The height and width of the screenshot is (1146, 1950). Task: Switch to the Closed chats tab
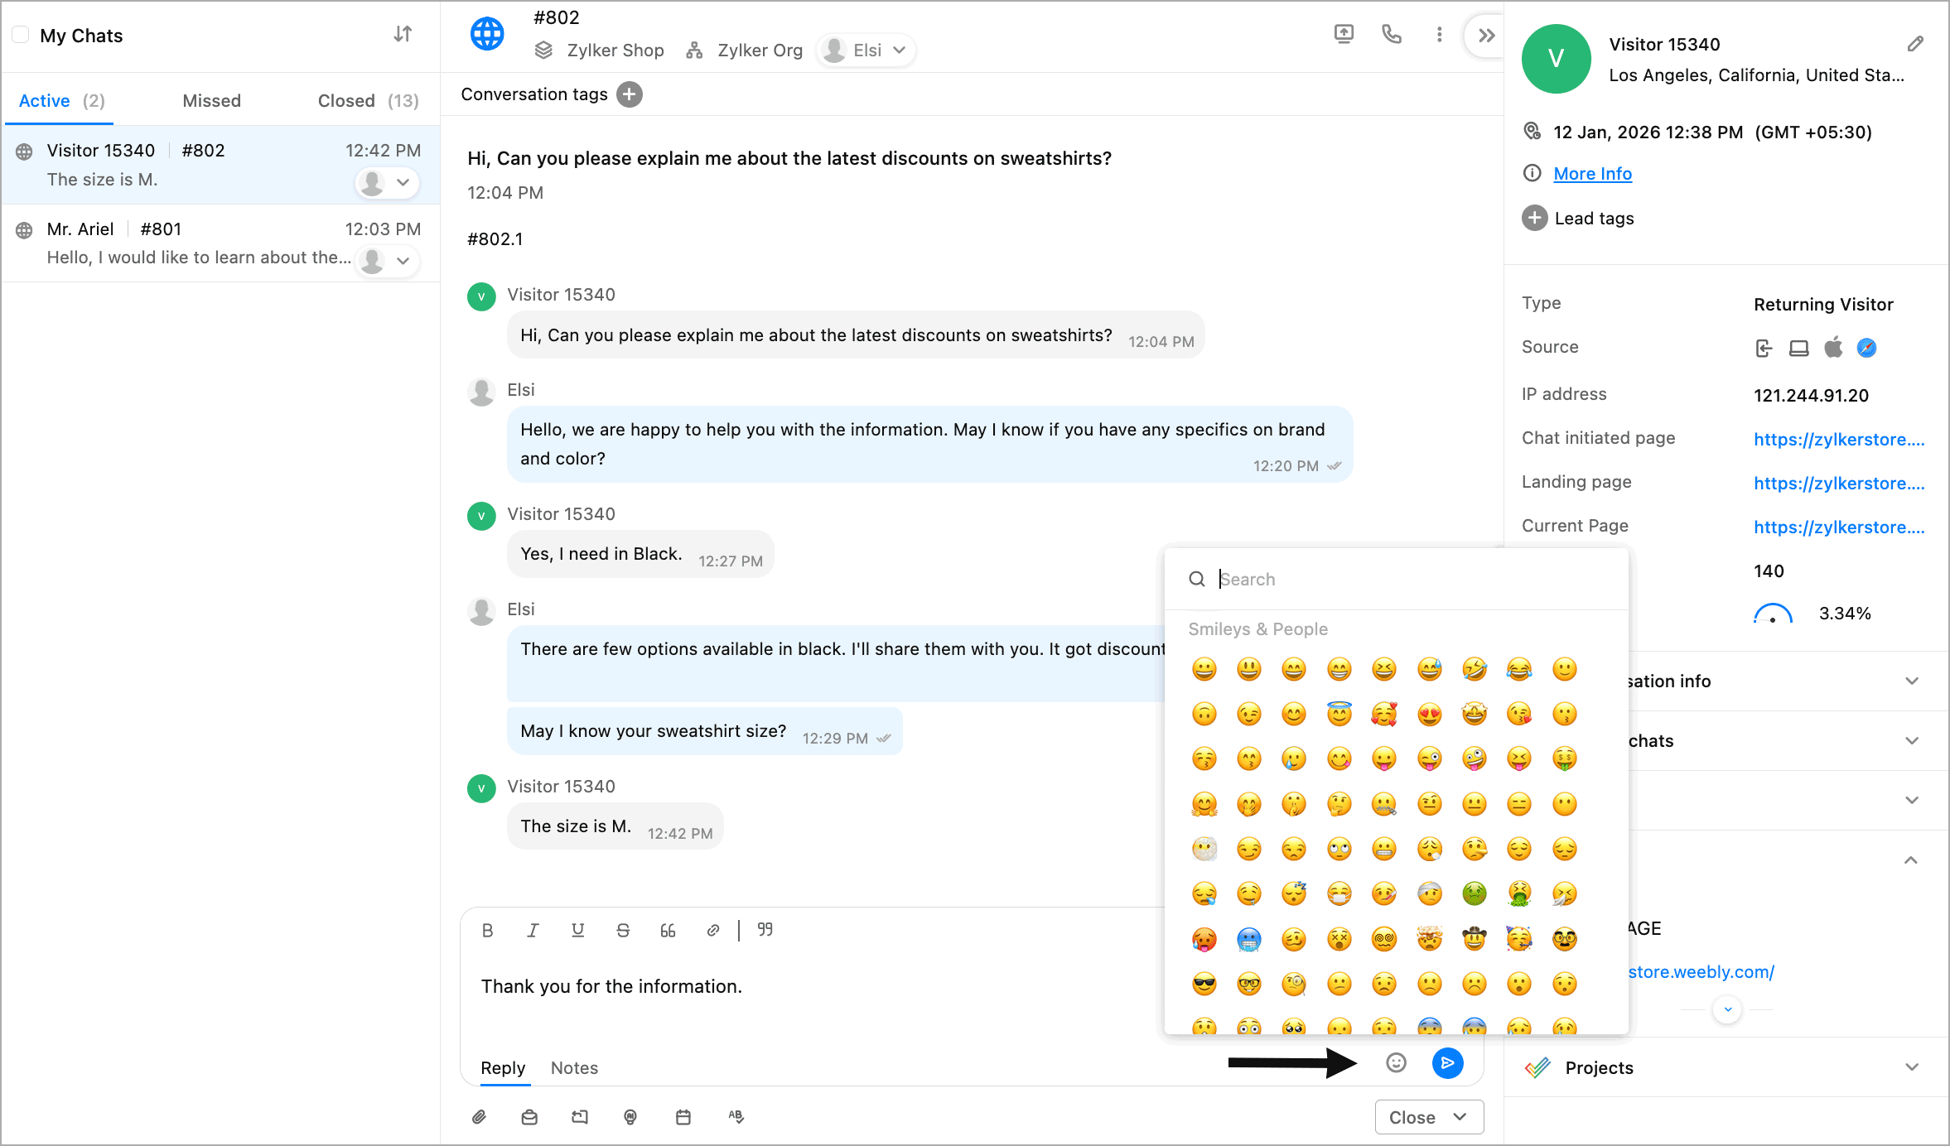point(368,101)
